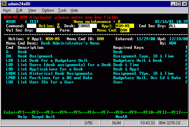This screenshot has width=189, height=127.
Task: Click the 'Description' column header
Action: [31, 48]
